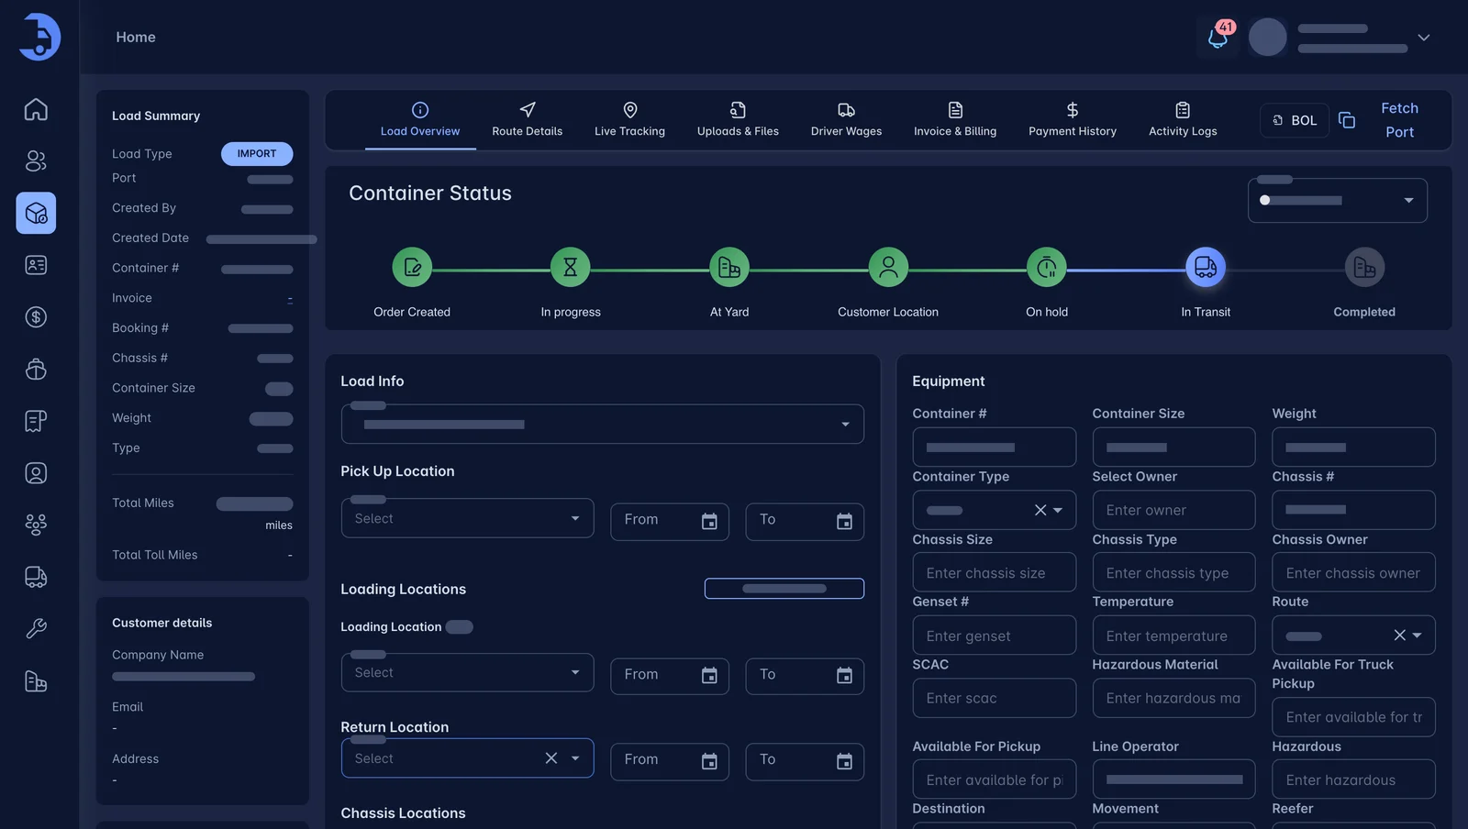Open the users icon in the sidebar
The image size is (1468, 829).
tap(36, 161)
